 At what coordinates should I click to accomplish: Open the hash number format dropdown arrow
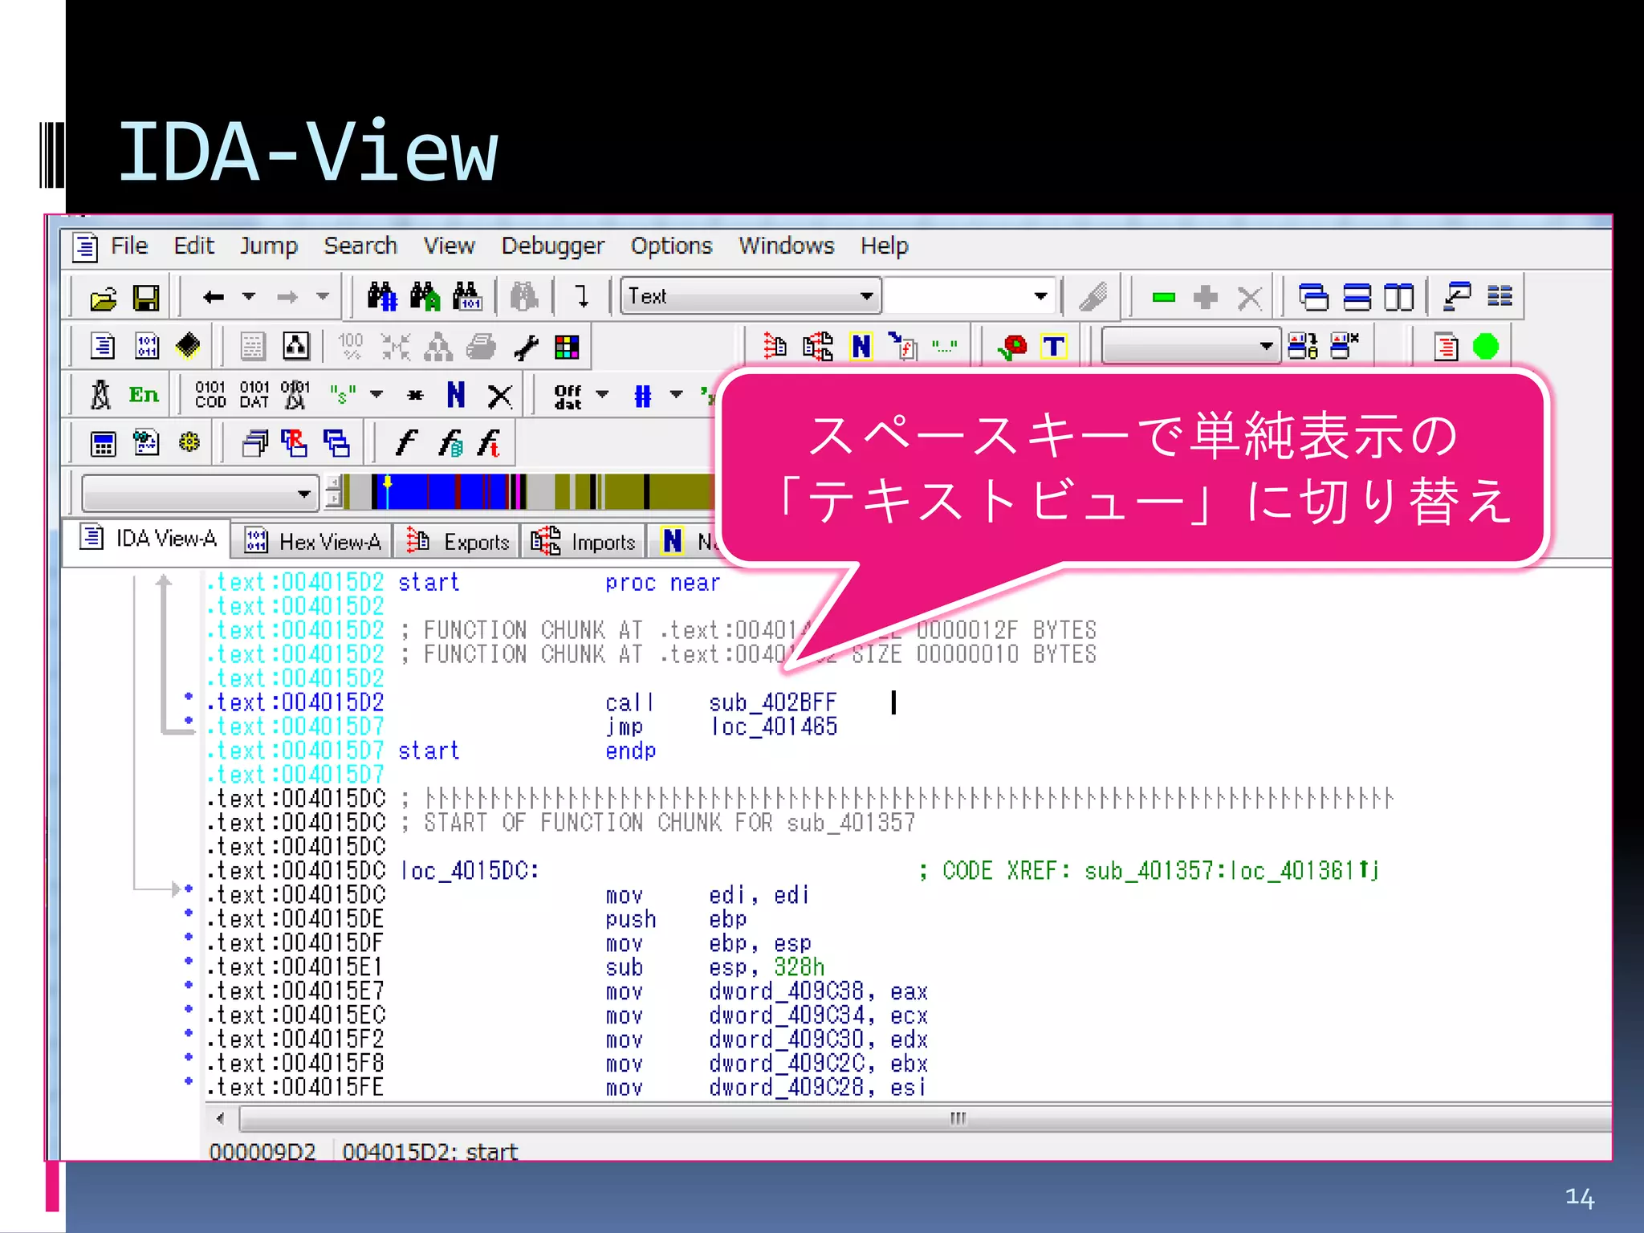677,394
